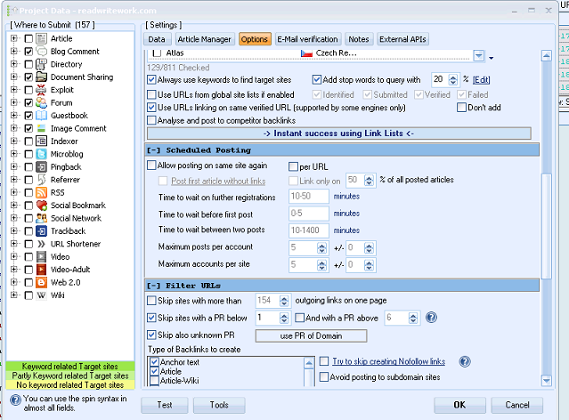
Task: Check the per URL option
Action: point(293,166)
